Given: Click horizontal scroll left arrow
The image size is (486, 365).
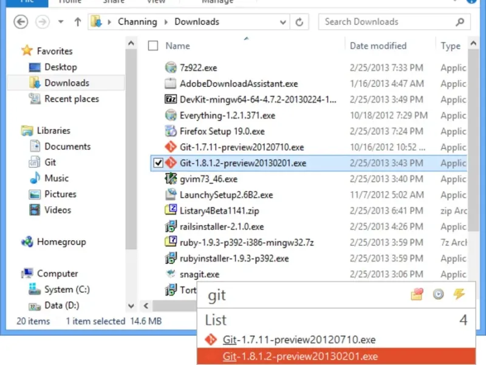Looking at the screenshot, I should pyautogui.click(x=146, y=306).
